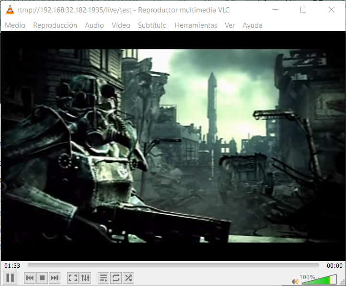Viewport: 346px width, 286px height.
Task: Open the Herramientas menu
Action: 196,25
